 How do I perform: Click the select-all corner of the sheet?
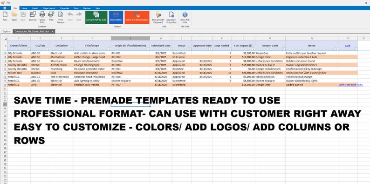[5, 38]
